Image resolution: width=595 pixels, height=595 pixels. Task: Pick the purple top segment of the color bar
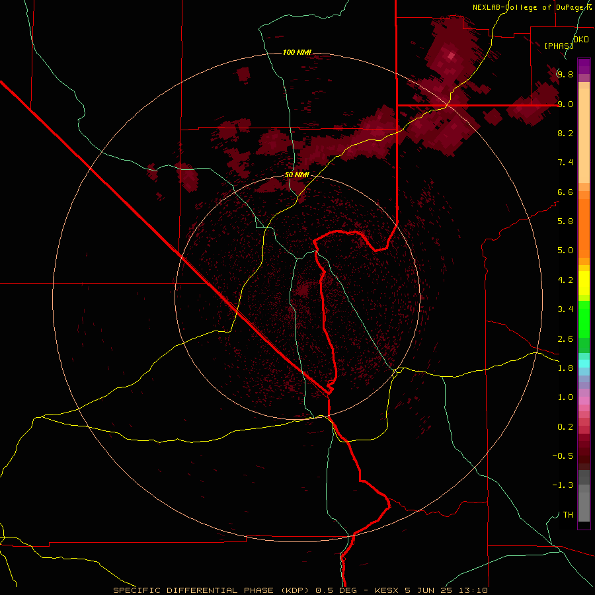click(584, 66)
